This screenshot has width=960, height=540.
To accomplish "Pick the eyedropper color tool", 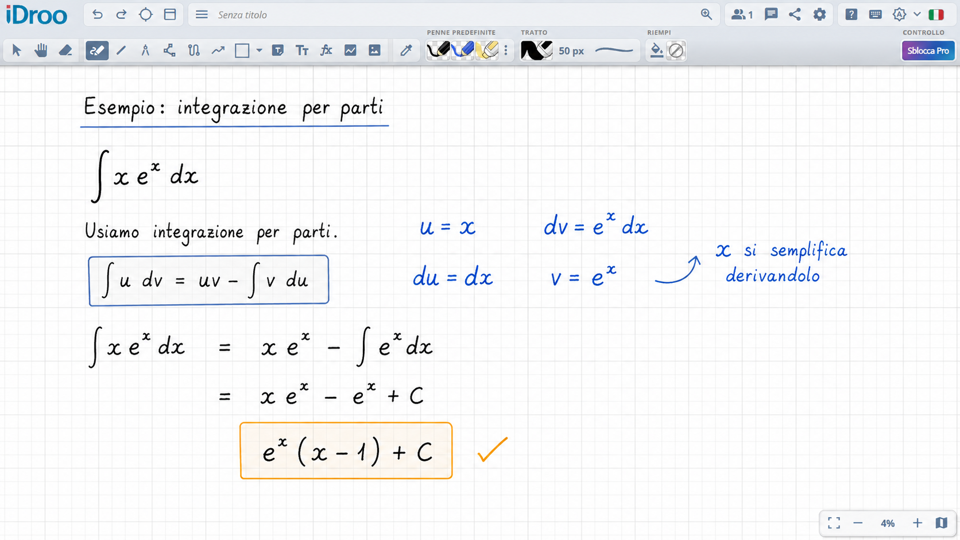I will [x=406, y=50].
